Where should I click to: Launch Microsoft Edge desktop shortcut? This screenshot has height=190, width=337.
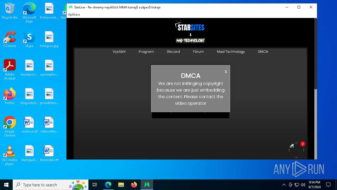pos(29,13)
